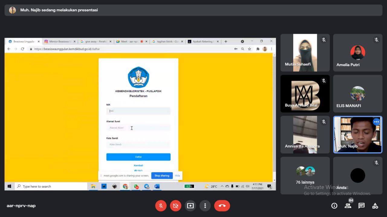Bookmark page with the star icon
387x217 pixels.
(249, 49)
